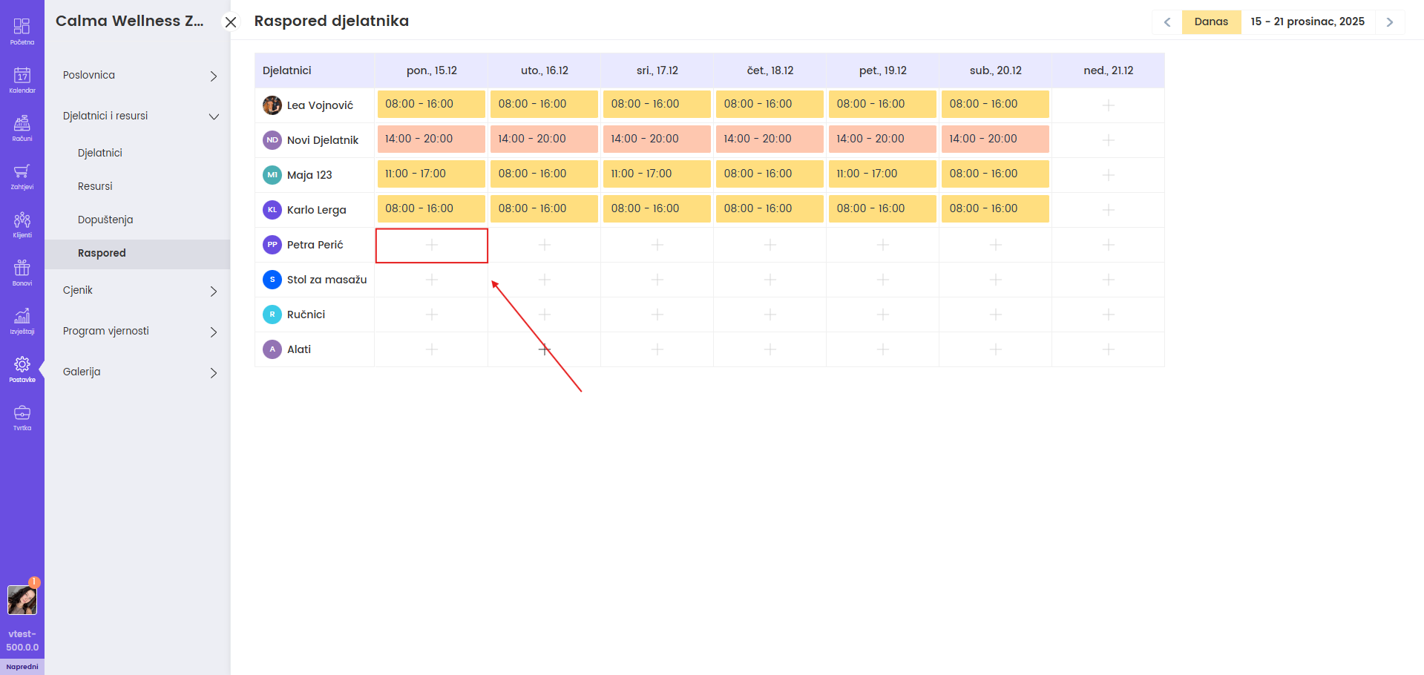Add shift for Petra Perić on Monday
The image size is (1424, 675).
[432, 245]
